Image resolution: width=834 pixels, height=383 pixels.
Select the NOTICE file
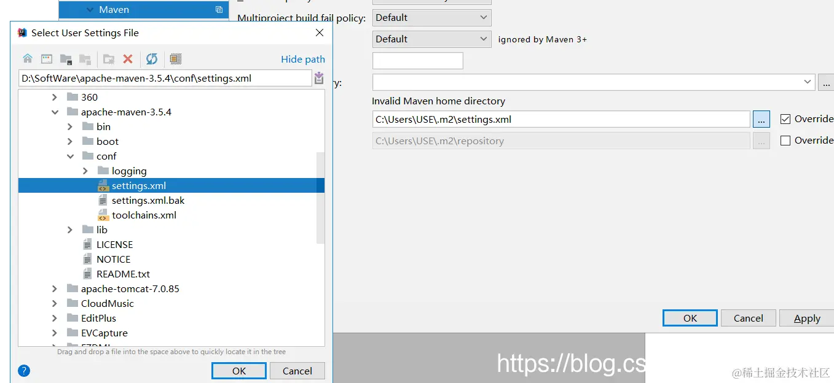pyautogui.click(x=113, y=260)
